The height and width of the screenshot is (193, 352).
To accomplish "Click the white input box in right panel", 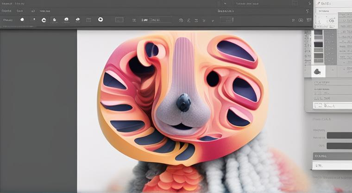I will 332,105.
